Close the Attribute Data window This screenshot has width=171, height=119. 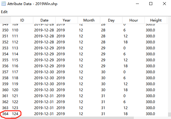[164, 4]
